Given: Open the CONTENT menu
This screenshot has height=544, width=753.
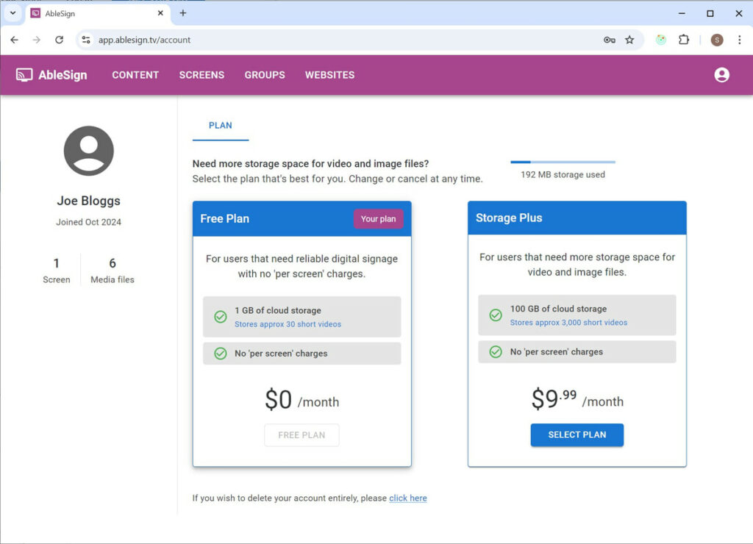Looking at the screenshot, I should (135, 75).
